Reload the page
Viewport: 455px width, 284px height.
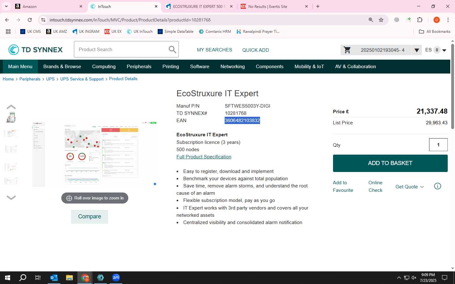click(30, 20)
